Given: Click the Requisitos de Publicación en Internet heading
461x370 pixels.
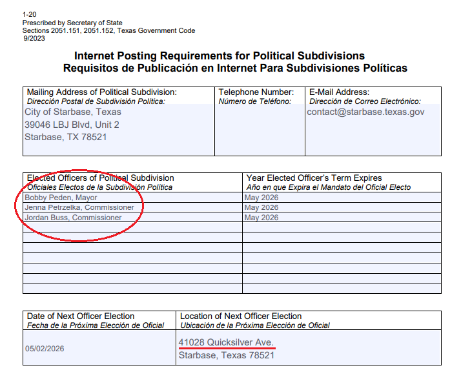Looking at the screenshot, I should click(235, 68).
